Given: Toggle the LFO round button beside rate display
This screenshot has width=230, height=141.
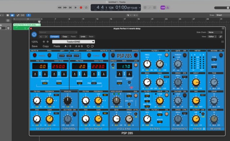Looking at the screenshot, I should click(x=136, y=65).
